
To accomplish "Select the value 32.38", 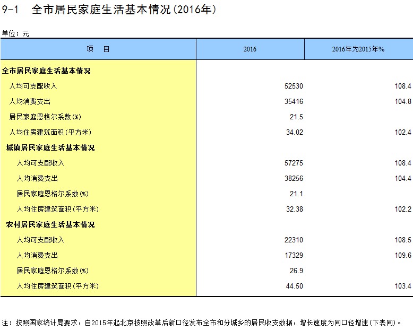I will pos(295,209).
